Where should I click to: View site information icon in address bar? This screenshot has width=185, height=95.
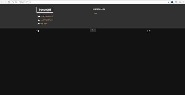13,2
